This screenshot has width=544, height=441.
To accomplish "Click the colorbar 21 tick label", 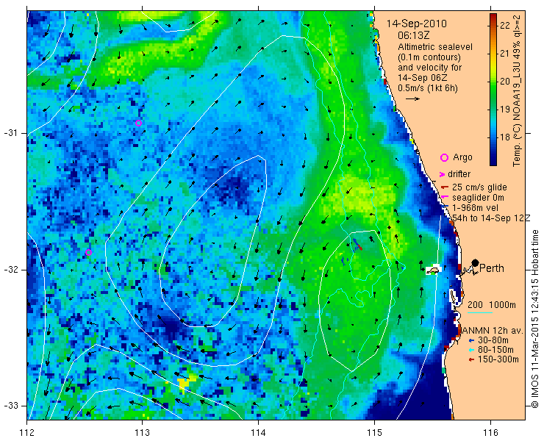I will [x=505, y=54].
